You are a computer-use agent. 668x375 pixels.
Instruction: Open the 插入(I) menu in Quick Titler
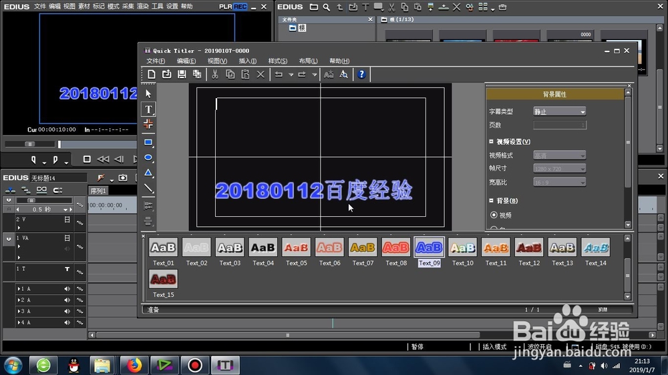[248, 61]
